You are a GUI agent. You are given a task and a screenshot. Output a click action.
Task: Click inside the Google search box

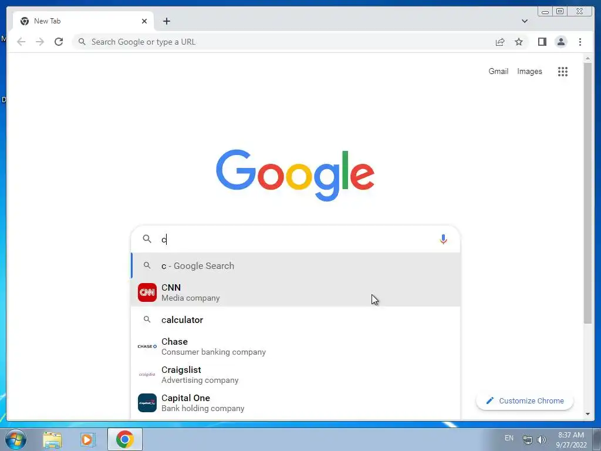point(295,239)
